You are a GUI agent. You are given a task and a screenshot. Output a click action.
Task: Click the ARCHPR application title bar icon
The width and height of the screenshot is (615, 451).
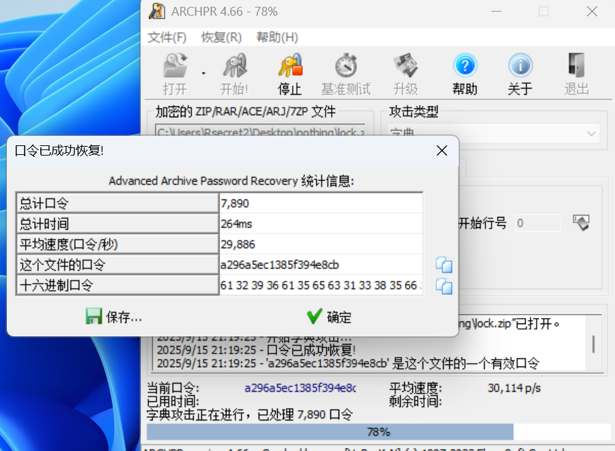pos(157,12)
